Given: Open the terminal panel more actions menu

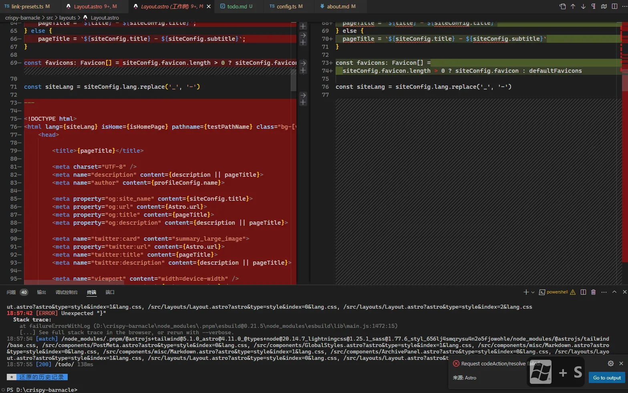Looking at the screenshot, I should coord(604,292).
